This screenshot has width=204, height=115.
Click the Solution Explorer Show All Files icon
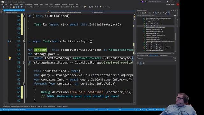click(161, 13)
